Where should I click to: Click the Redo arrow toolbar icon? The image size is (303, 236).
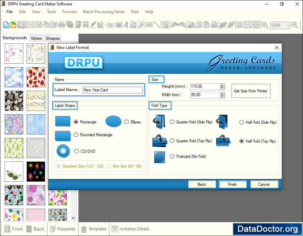pyautogui.click(x=182, y=25)
